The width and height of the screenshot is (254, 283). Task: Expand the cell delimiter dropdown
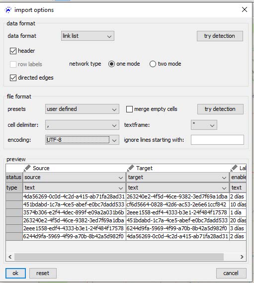pyautogui.click(x=82, y=125)
